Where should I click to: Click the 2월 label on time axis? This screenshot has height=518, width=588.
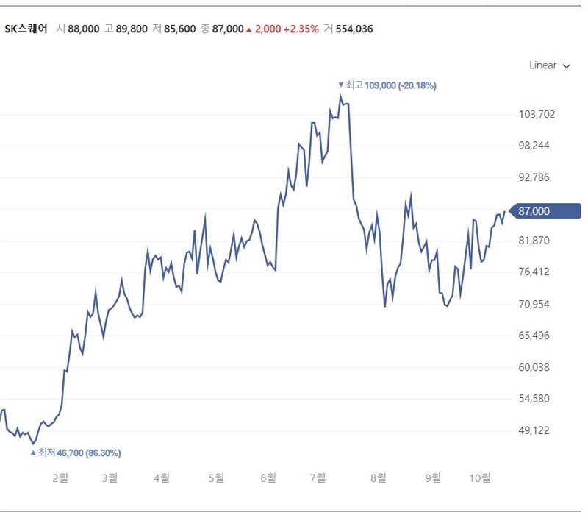pyautogui.click(x=60, y=478)
